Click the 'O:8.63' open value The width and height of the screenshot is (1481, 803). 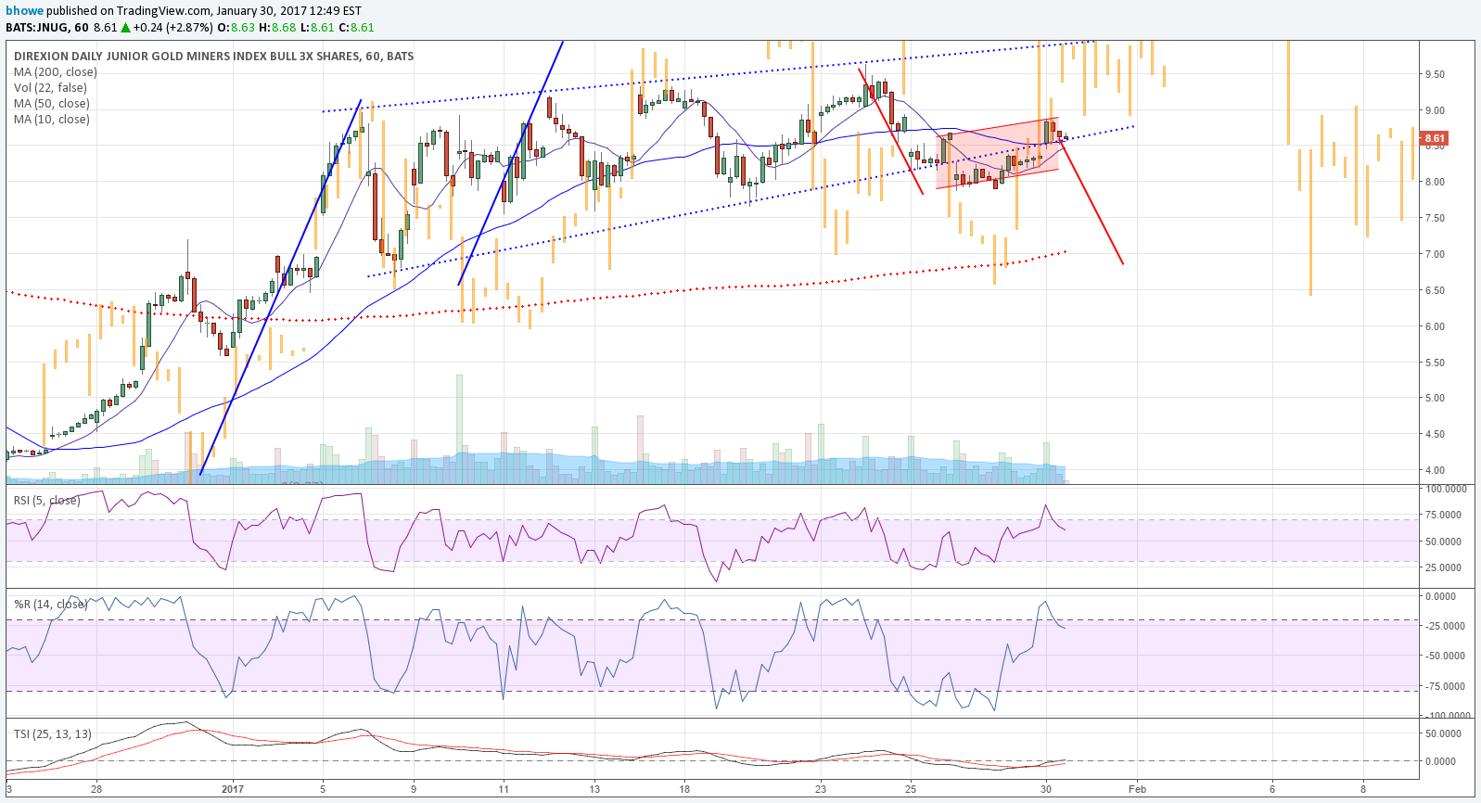pyautogui.click(x=236, y=28)
